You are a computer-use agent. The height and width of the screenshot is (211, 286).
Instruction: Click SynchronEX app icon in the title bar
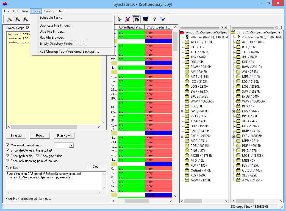coord(5,4)
